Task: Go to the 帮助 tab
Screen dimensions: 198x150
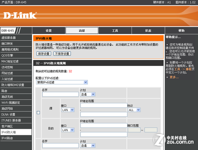Action: pyautogui.click(x=181, y=31)
